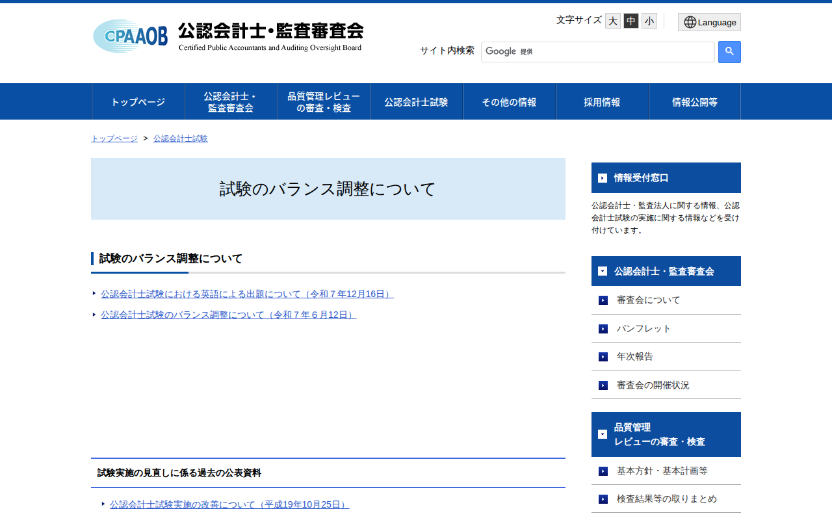The width and height of the screenshot is (832, 520).
Task: Click arrow icon next to 基本方針・基本計画等
Action: tap(603, 471)
